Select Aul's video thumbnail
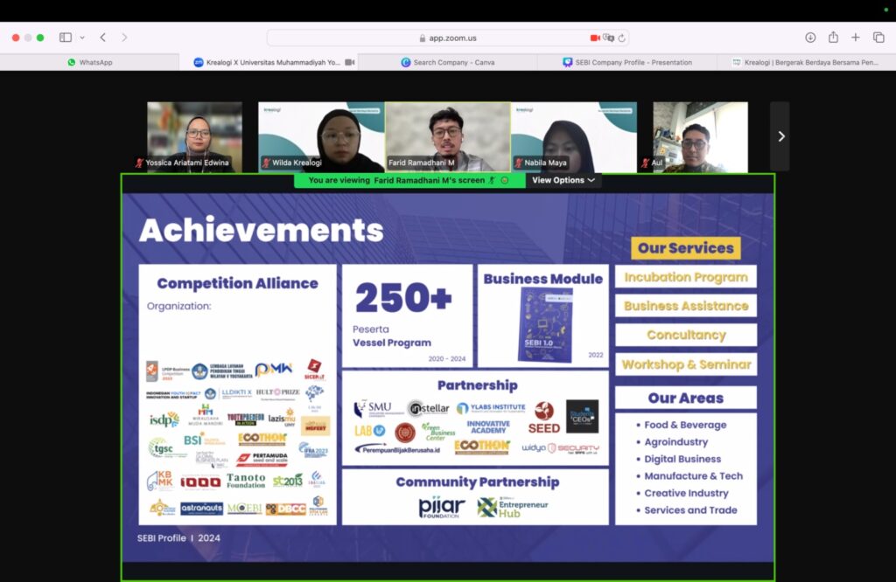 pyautogui.click(x=701, y=137)
